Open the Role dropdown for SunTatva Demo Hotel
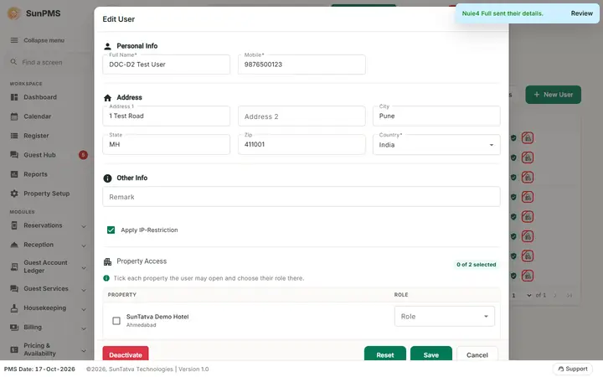The width and height of the screenshot is (603, 377). [445, 316]
